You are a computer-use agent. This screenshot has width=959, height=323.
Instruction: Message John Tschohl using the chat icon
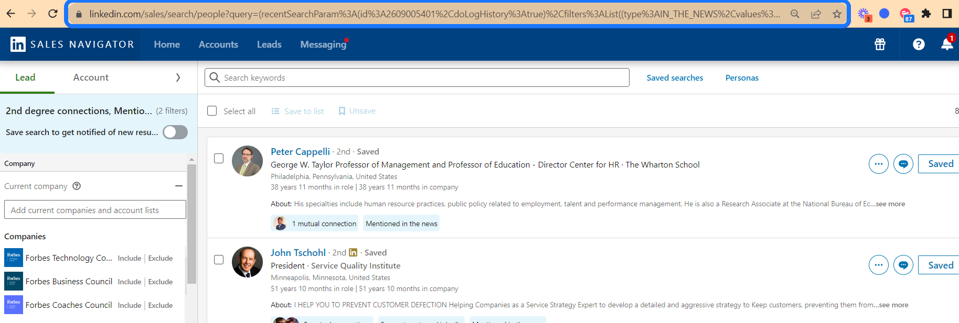[903, 265]
